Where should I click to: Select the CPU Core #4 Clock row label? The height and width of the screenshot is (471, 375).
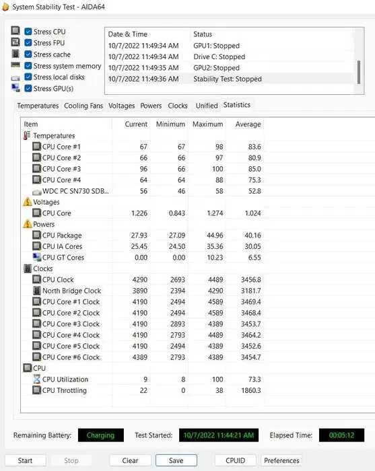coord(71,335)
